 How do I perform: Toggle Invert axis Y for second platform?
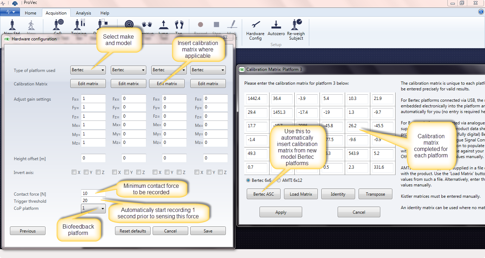[126, 172]
